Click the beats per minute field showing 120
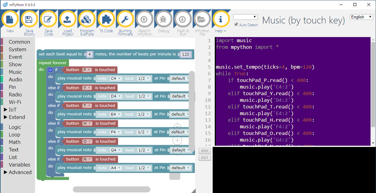Screen dimensions: 376x193 click(x=186, y=54)
